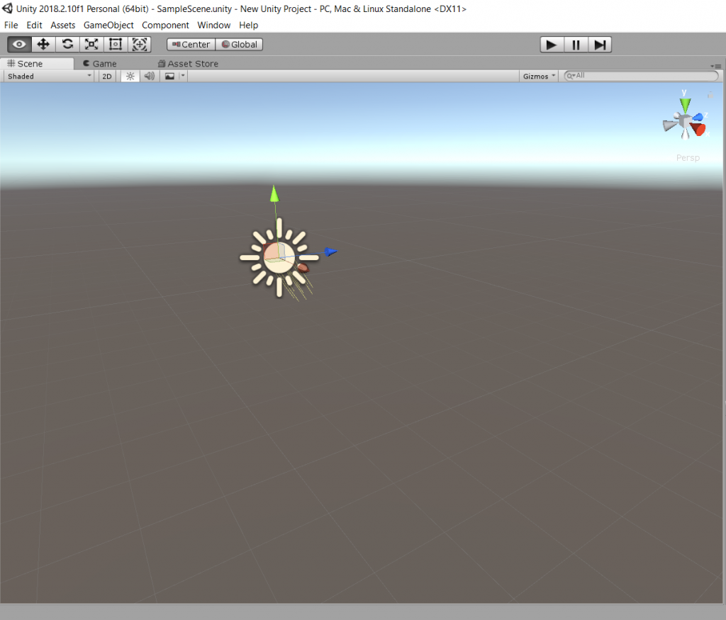Viewport: 726px width, 620px height.
Task: Click the blue Z move handle arrow
Action: (x=330, y=252)
